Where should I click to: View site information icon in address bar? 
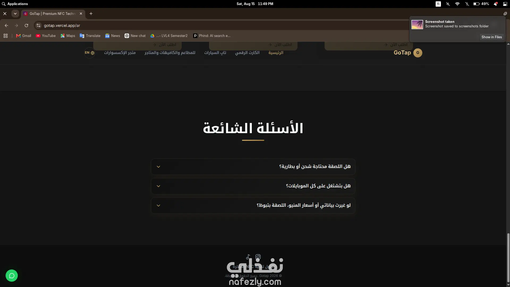tap(39, 26)
